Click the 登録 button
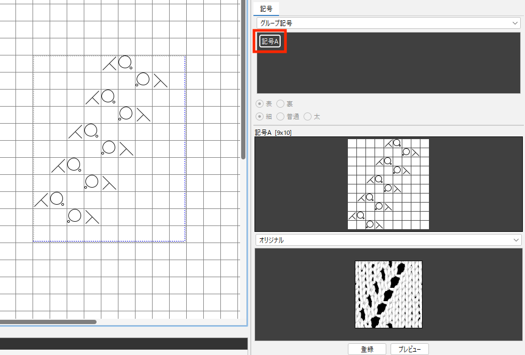The width and height of the screenshot is (525, 355). [367, 349]
